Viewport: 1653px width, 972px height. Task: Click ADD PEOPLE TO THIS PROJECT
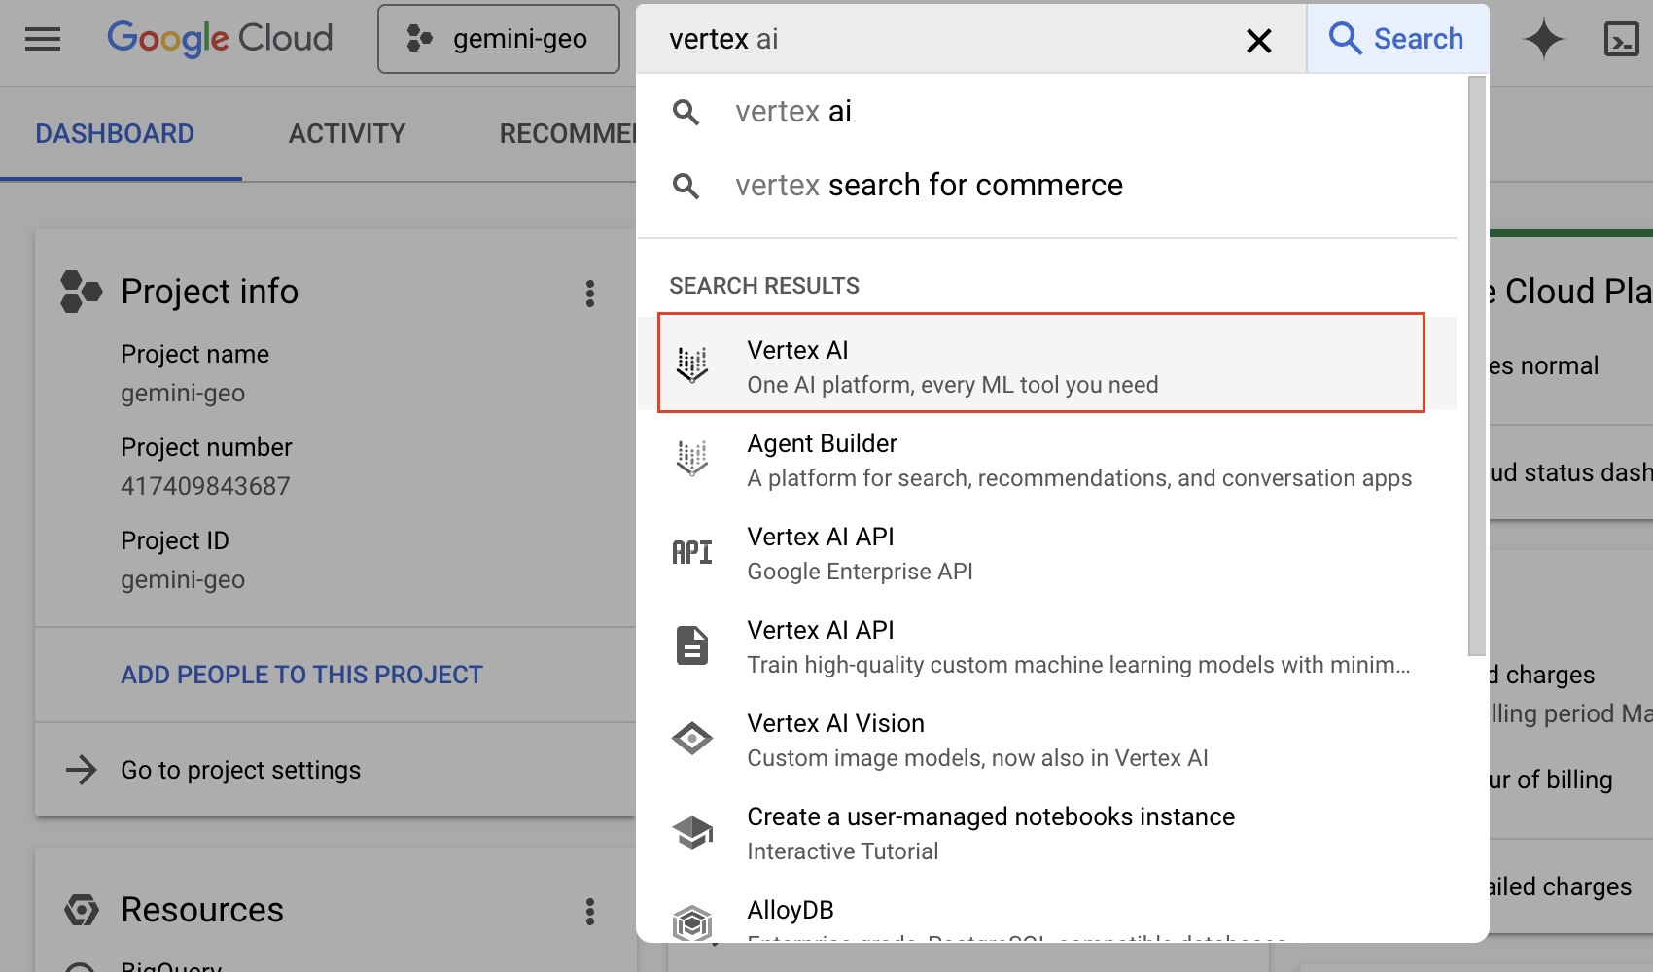coord(301,674)
